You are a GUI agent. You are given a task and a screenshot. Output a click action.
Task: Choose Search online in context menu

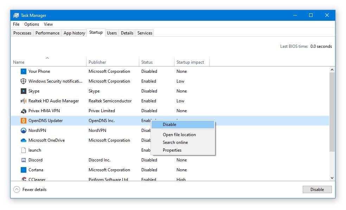pyautogui.click(x=183, y=142)
